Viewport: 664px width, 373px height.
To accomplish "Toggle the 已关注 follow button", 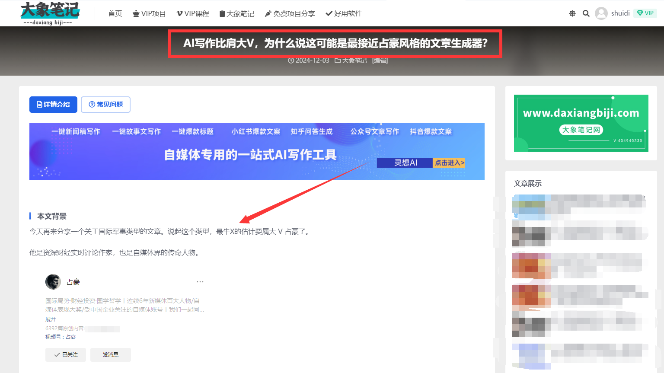I will (x=66, y=355).
